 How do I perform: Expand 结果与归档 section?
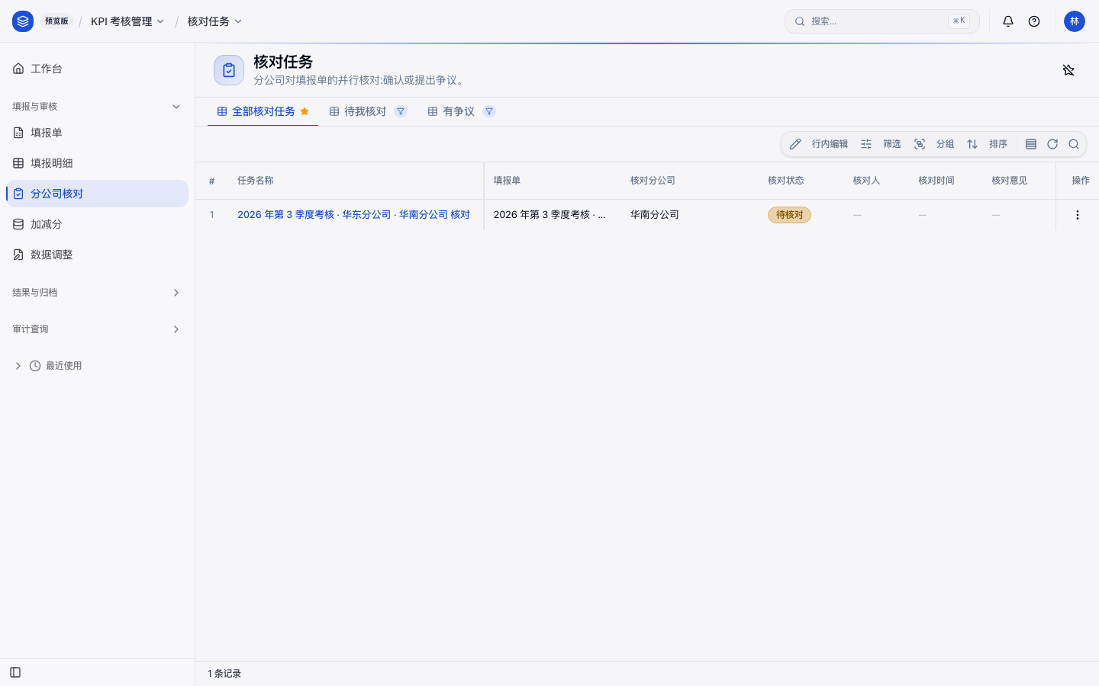point(97,293)
